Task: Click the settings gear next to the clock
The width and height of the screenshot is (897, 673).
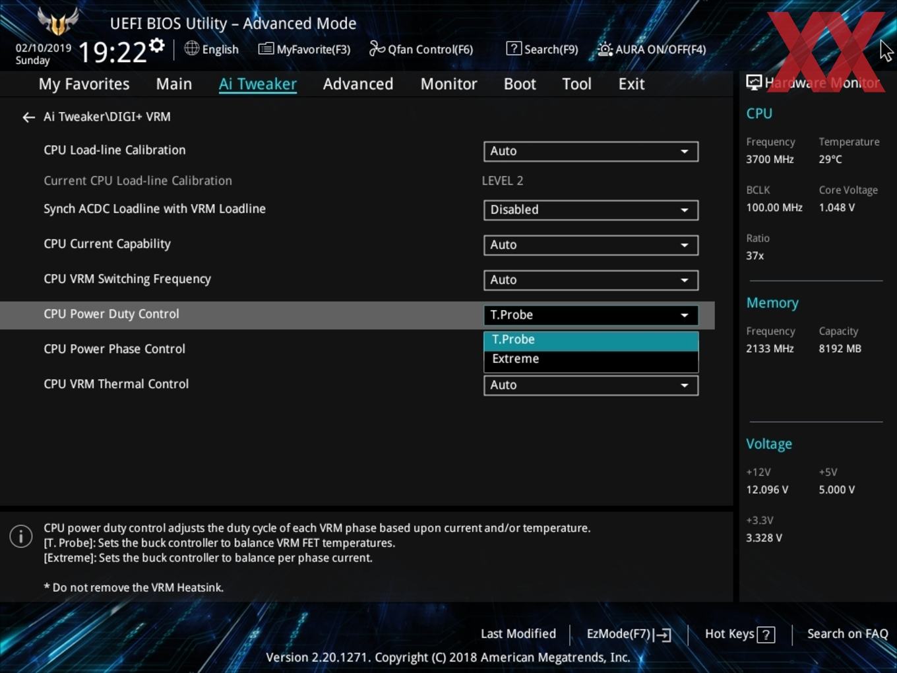Action: click(157, 46)
